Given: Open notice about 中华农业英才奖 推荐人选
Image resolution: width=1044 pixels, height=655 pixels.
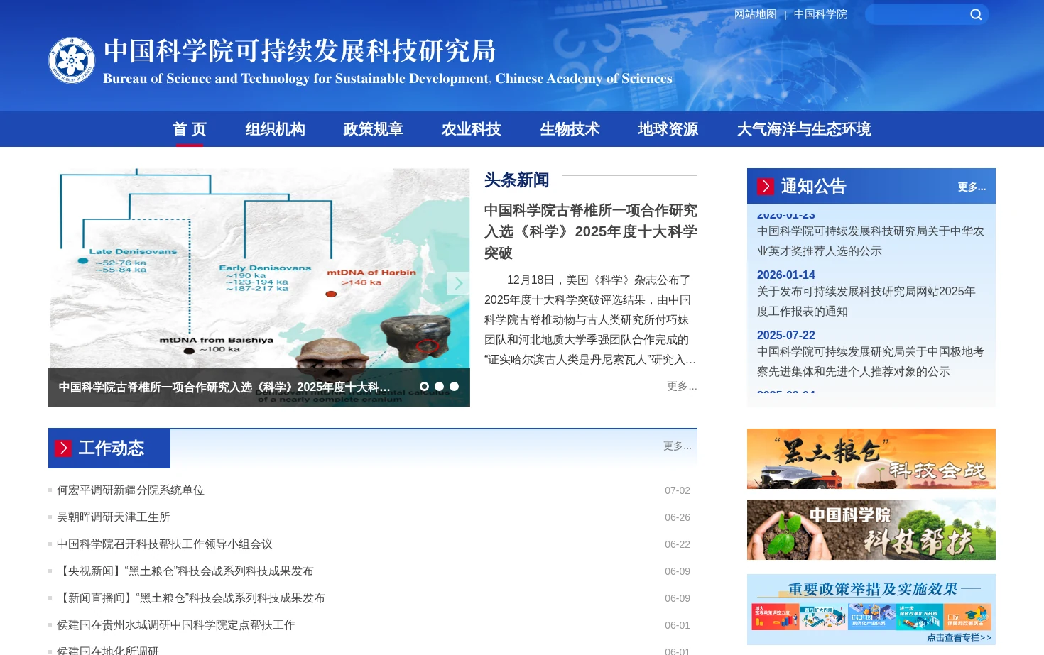Looking at the screenshot, I should pos(871,241).
